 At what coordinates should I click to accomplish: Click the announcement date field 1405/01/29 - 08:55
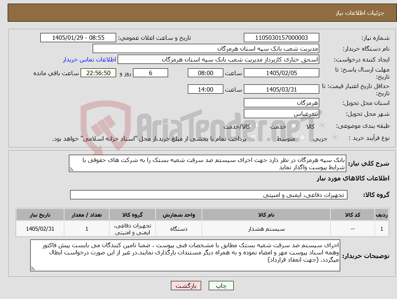tap(78, 38)
